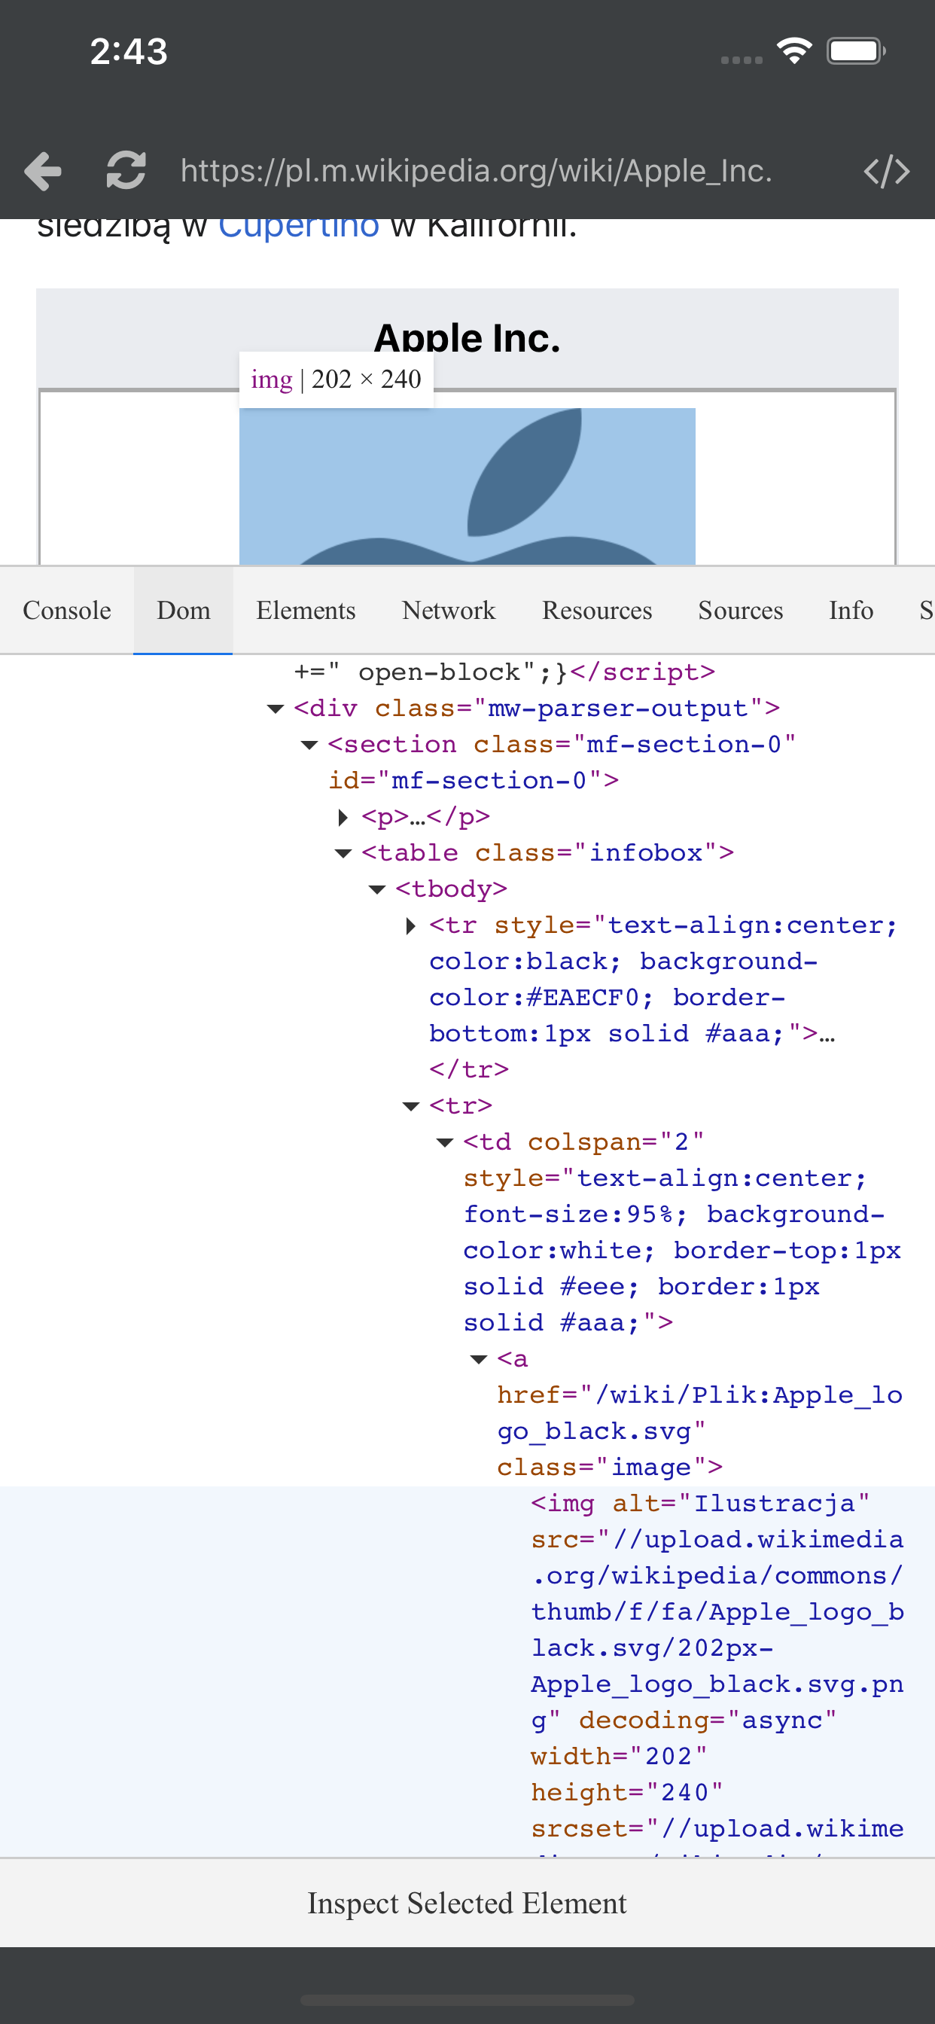Collapse the table infobox node
The image size is (935, 2024).
343,853
